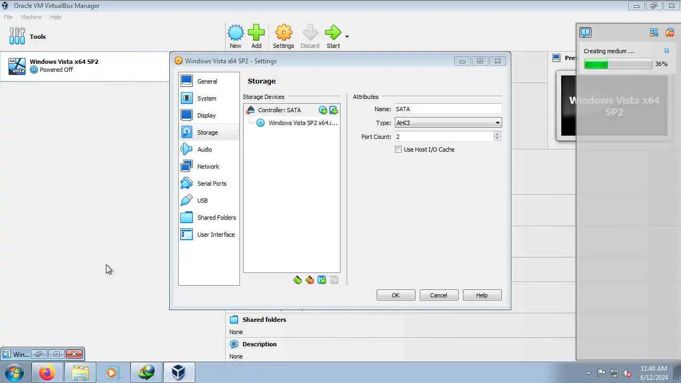Click the remove controller icon below storage tree
The height and width of the screenshot is (383, 681).
point(310,280)
